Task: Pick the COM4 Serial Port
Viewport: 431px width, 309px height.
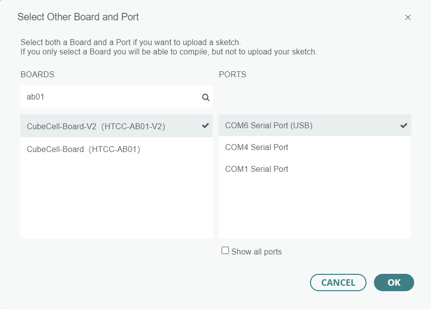Action: click(256, 147)
